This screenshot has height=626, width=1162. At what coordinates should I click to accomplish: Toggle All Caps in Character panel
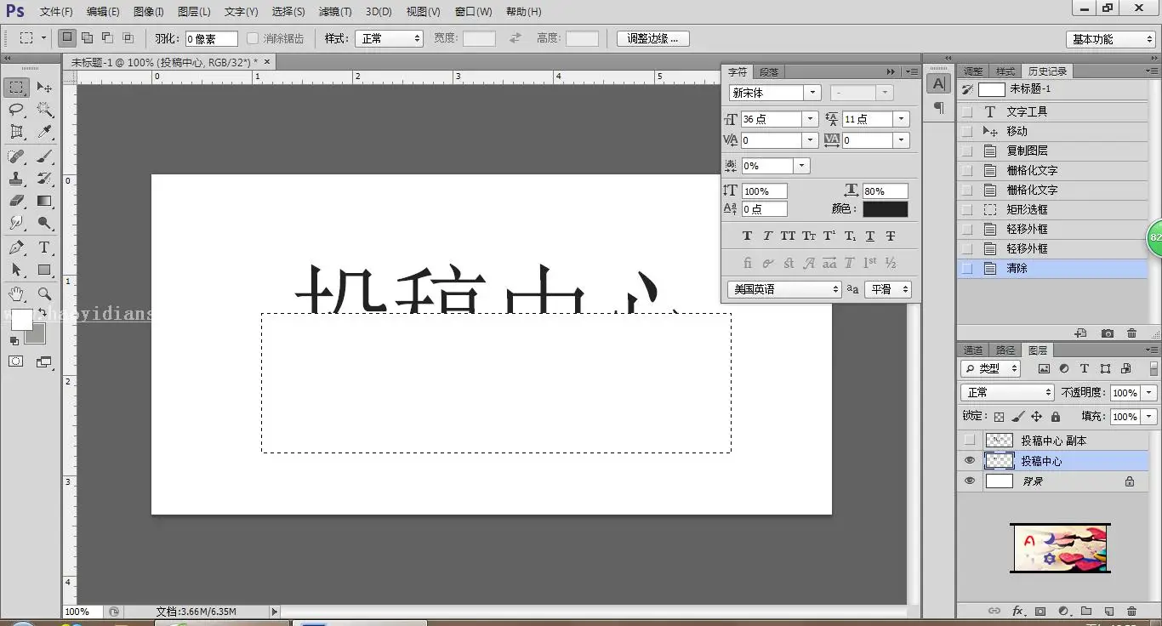(x=788, y=236)
